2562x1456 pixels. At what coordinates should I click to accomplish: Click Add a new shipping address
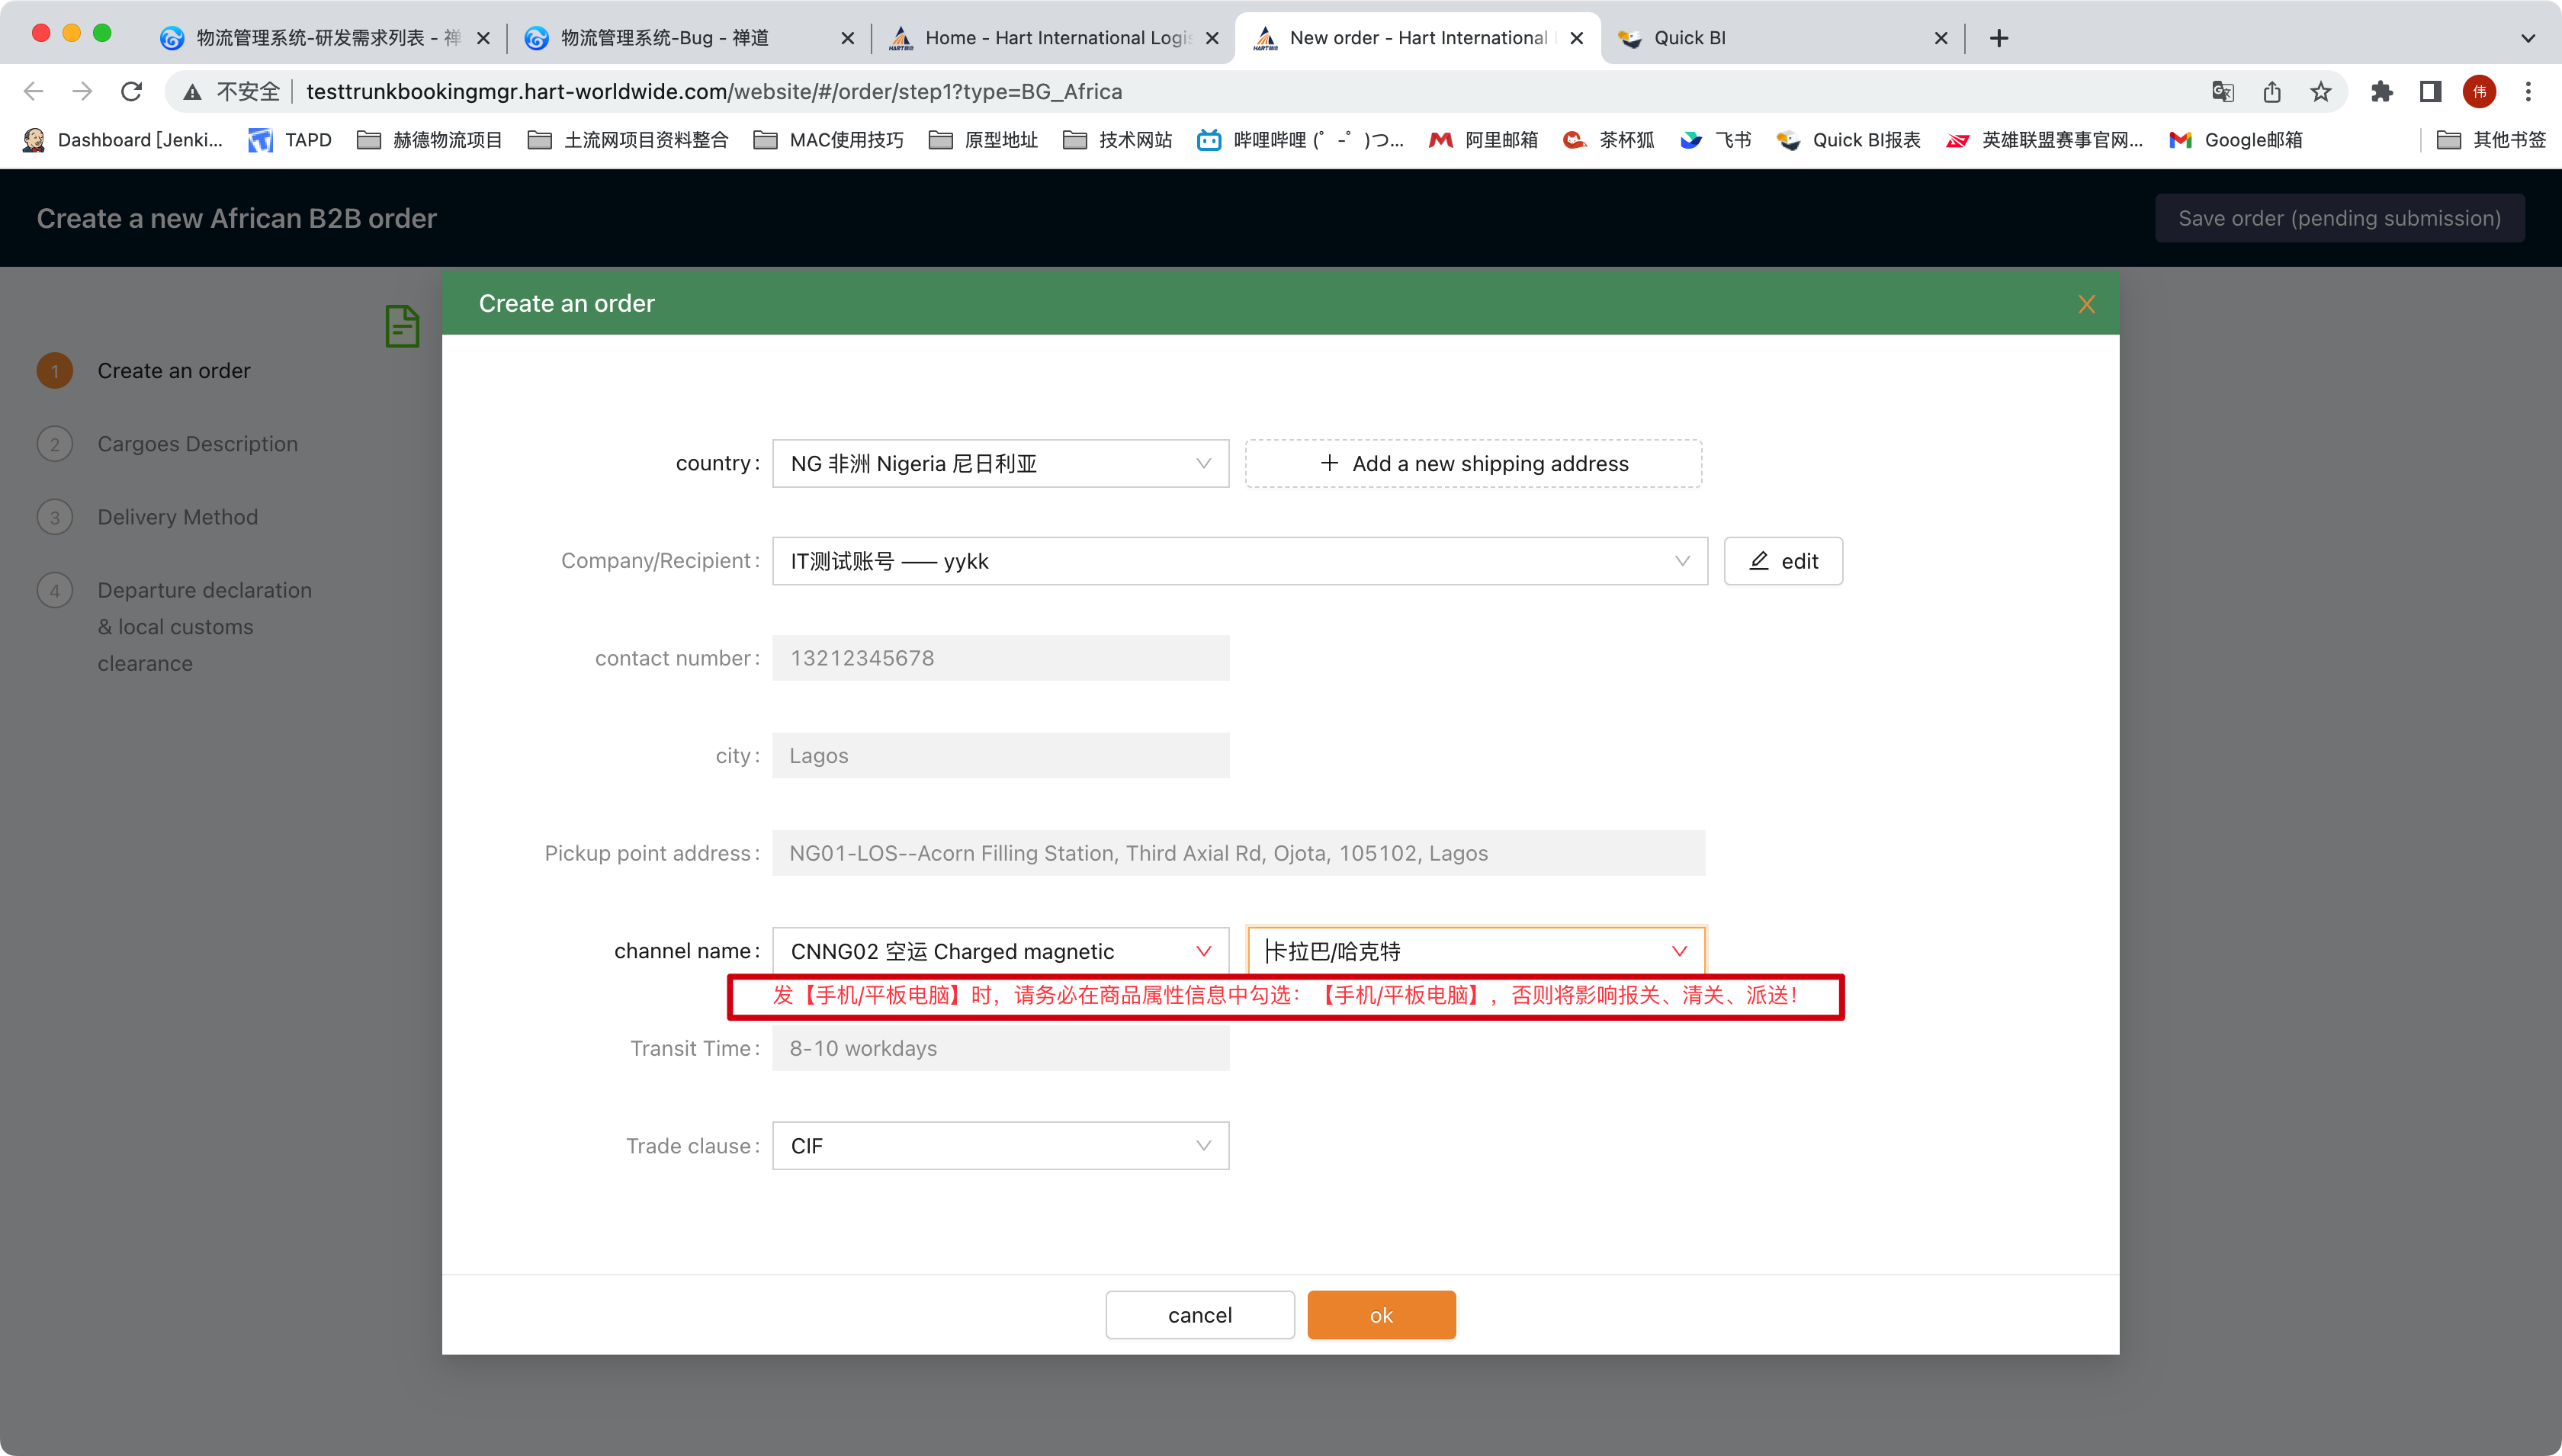(1473, 464)
